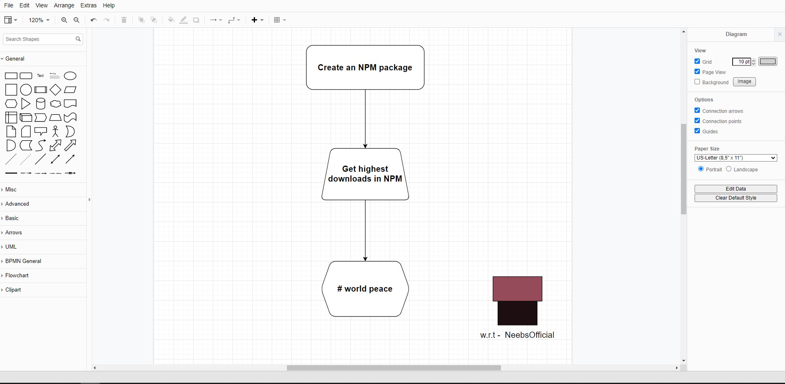Click the zoom out magnifier icon

pos(77,20)
